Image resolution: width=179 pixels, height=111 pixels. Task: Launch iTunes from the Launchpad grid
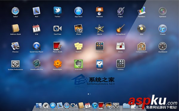[x=163, y=28]
